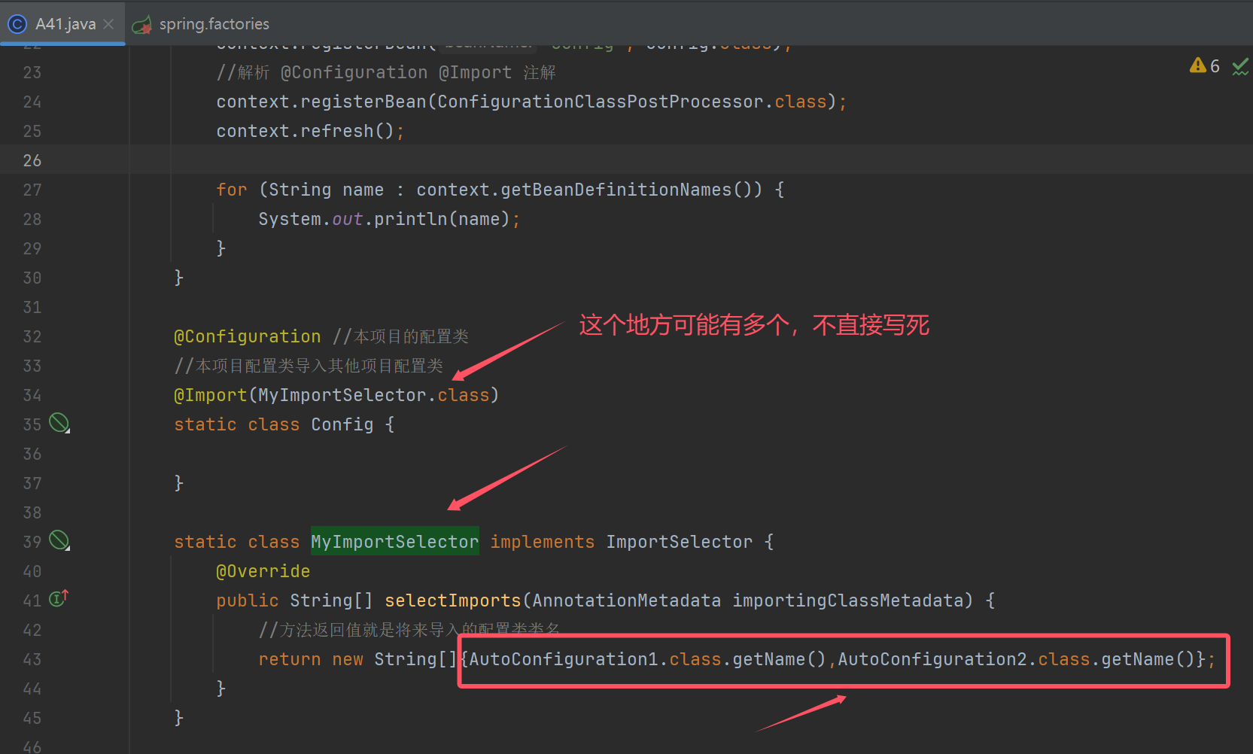Click the implements-method gutter icon on line 41
This screenshot has width=1253, height=754.
(x=59, y=598)
